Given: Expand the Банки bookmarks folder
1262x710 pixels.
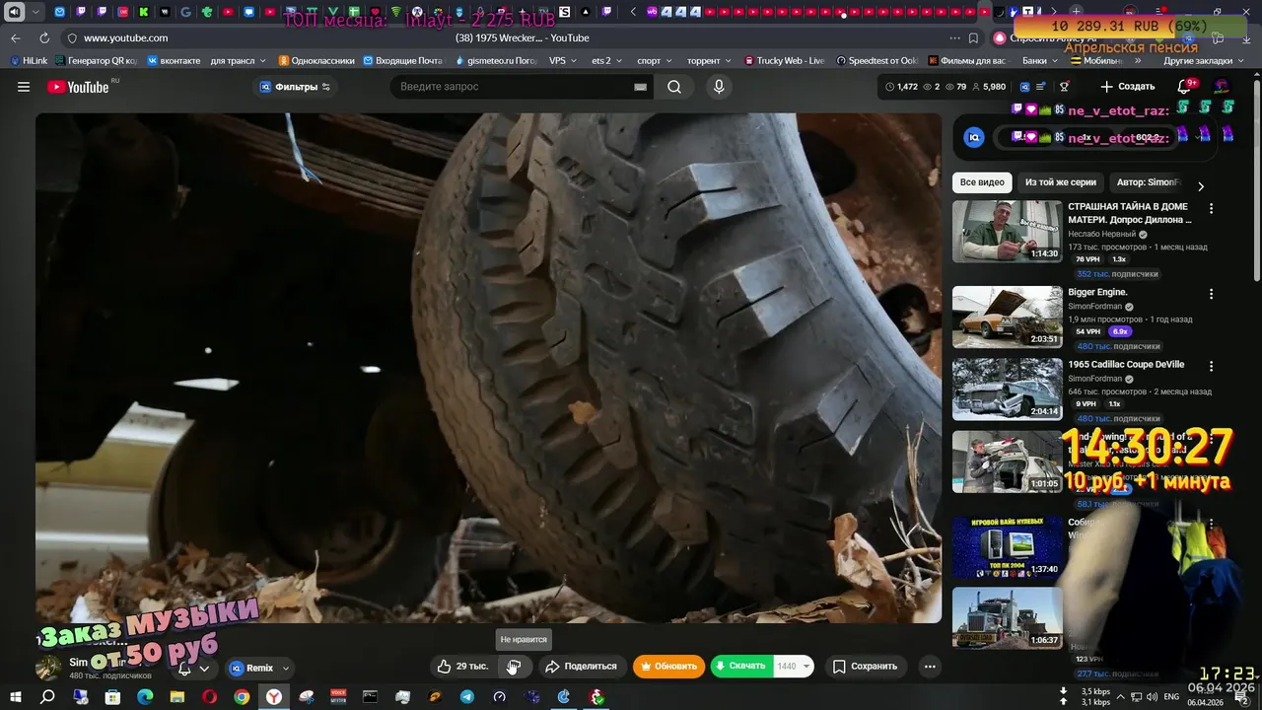Looking at the screenshot, I should 1040,61.
